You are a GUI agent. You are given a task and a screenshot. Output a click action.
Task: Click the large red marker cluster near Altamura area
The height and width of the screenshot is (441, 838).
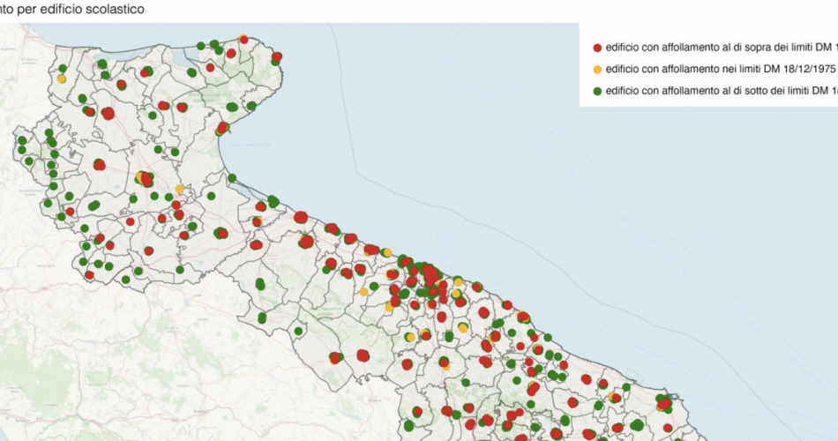pos(363,355)
